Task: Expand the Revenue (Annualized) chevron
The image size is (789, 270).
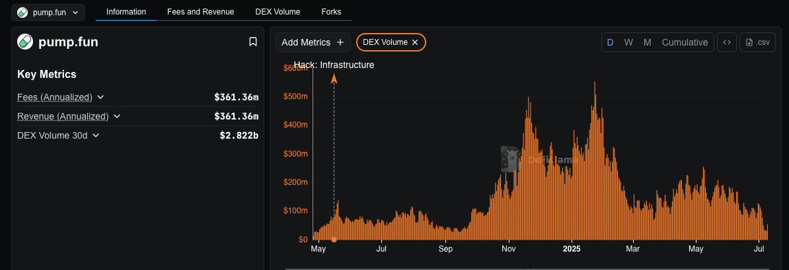Action: point(117,116)
